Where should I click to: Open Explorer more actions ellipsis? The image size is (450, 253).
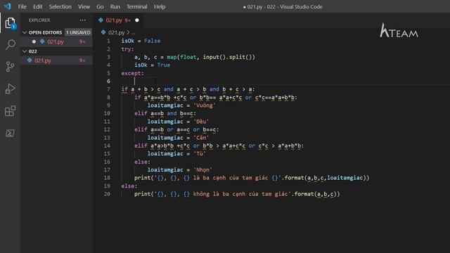pyautogui.click(x=83, y=20)
